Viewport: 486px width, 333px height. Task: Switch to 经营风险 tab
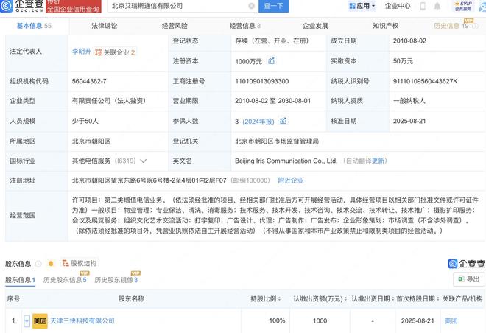coord(175,26)
